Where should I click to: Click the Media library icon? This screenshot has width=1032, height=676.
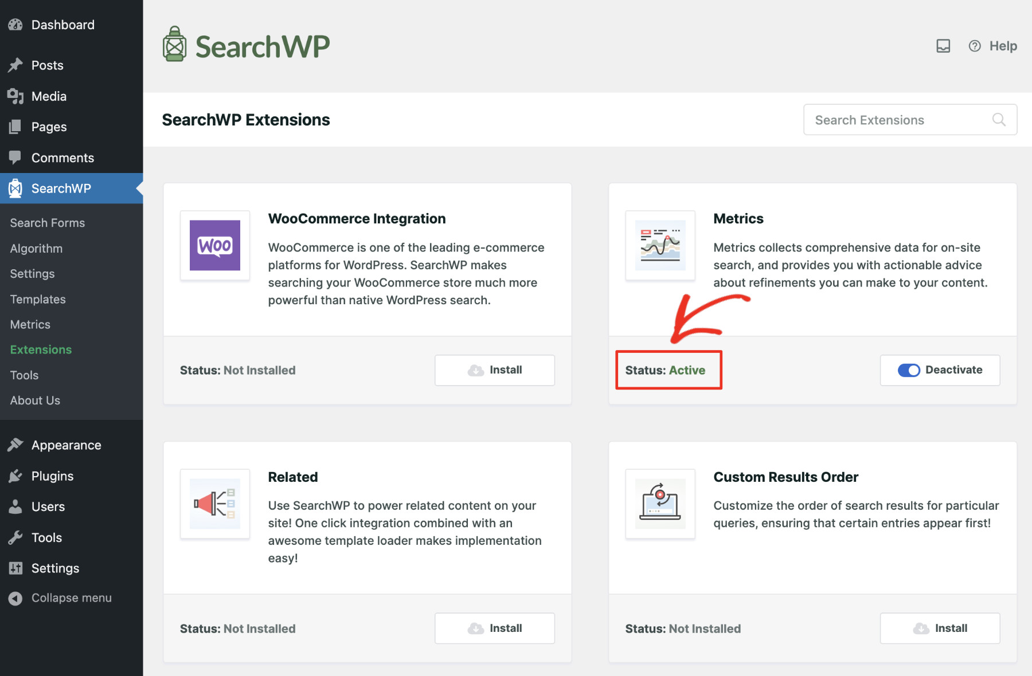(x=15, y=96)
